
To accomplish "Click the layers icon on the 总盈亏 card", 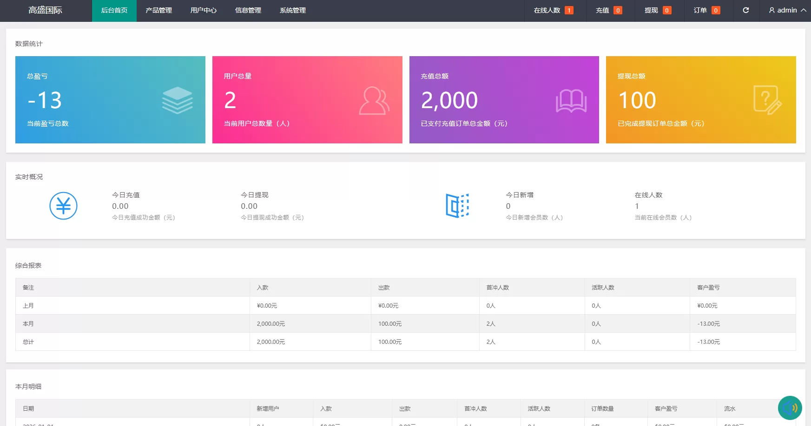I will click(177, 100).
